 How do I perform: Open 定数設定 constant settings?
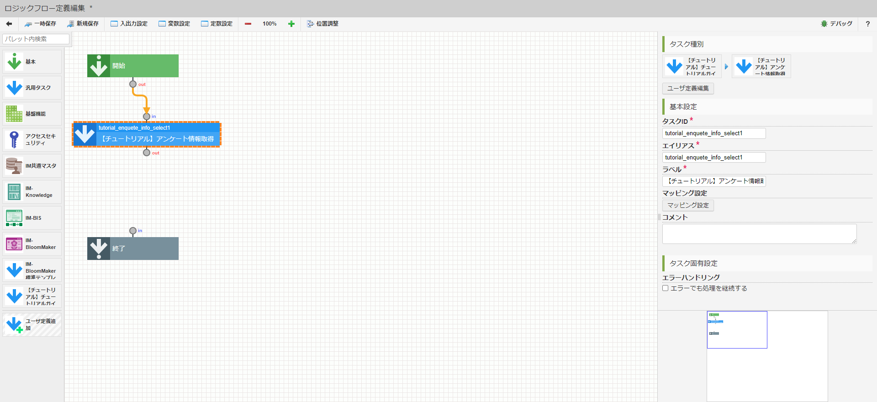click(x=217, y=24)
